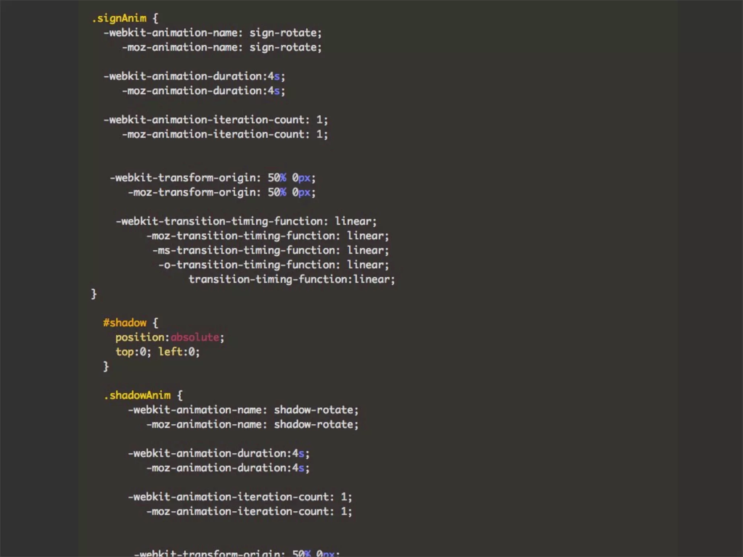Viewport: 743px width, 557px height.
Task: Click 'sign-rotate' on the -webkit-animation-name line
Action: 283,33
